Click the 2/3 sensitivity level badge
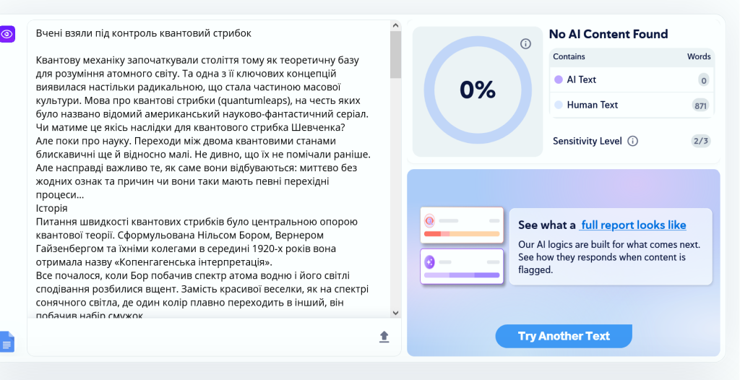This screenshot has height=380, width=740. point(700,141)
